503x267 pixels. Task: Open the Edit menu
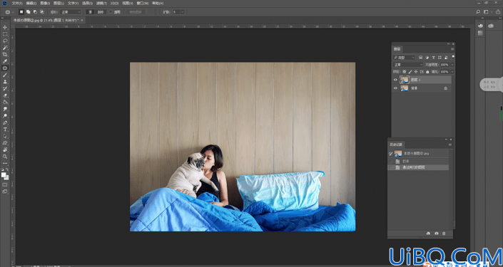coord(31,3)
